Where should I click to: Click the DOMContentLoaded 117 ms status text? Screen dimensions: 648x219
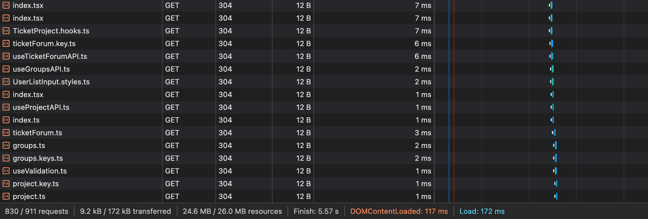point(399,211)
